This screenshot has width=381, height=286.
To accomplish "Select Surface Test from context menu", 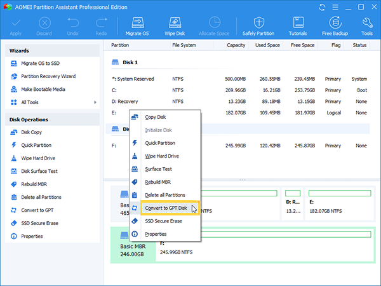I will (165, 169).
